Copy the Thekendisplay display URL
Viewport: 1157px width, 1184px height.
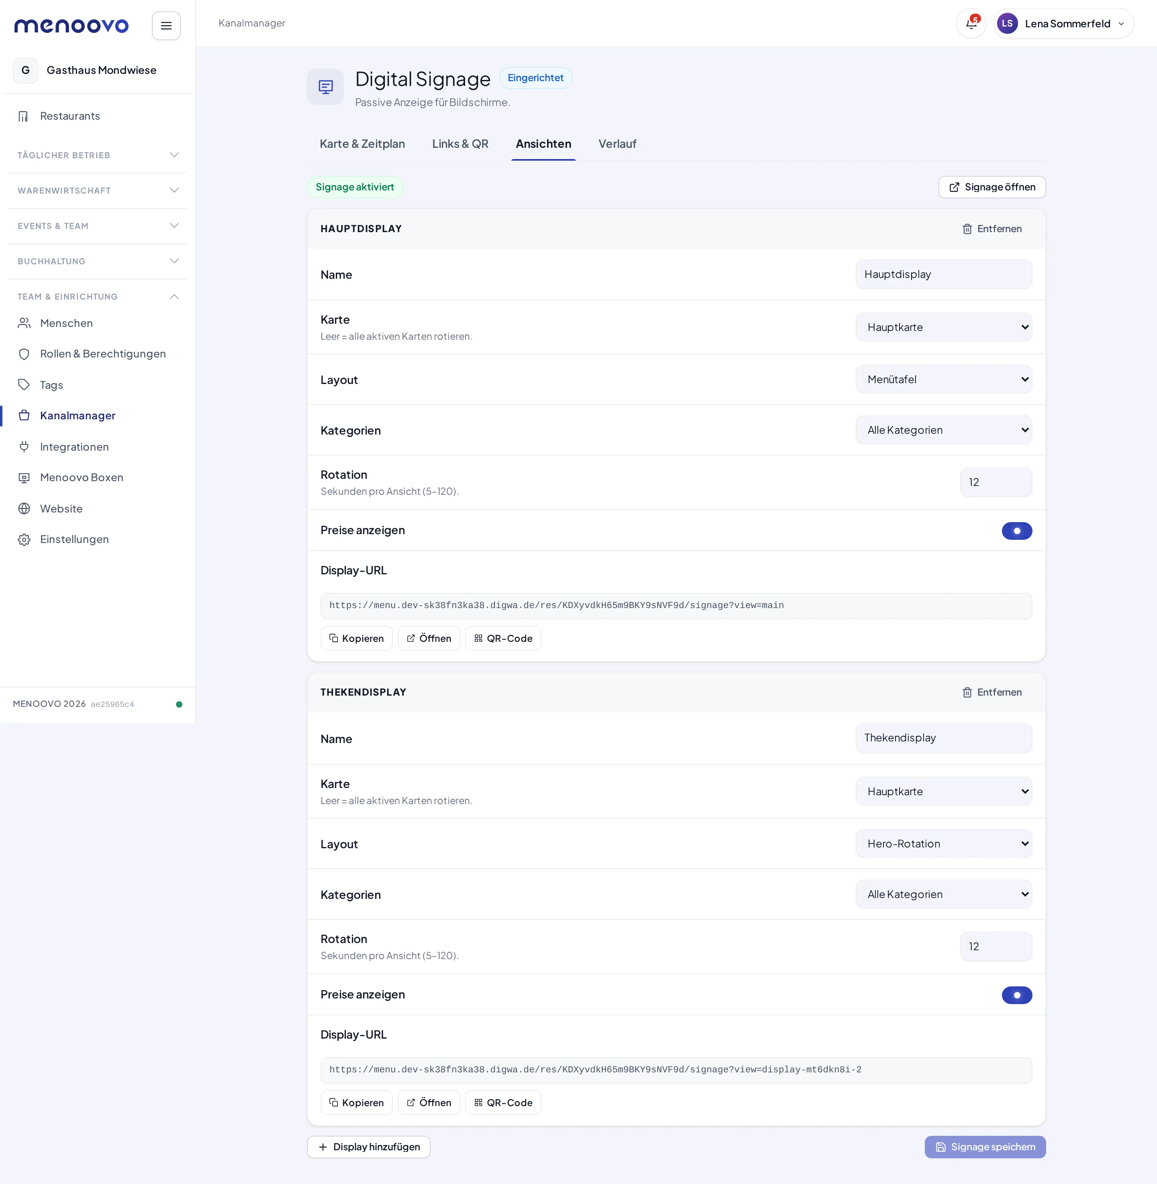[357, 1102]
